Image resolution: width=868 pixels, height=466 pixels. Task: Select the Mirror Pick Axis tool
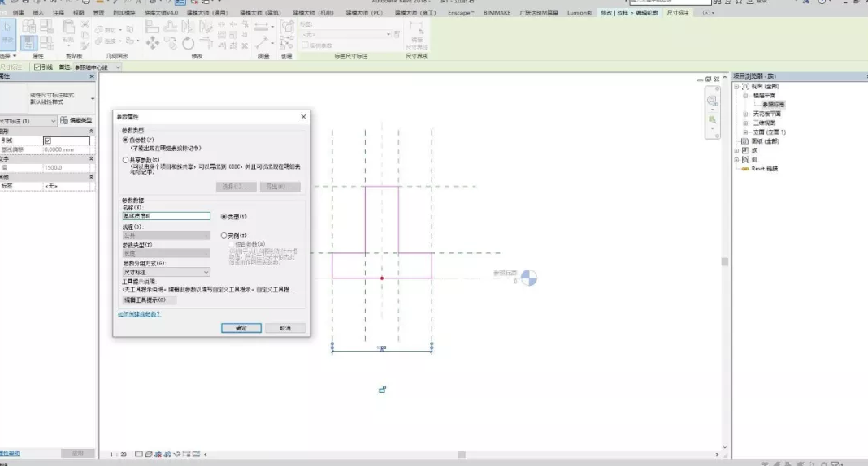(189, 27)
